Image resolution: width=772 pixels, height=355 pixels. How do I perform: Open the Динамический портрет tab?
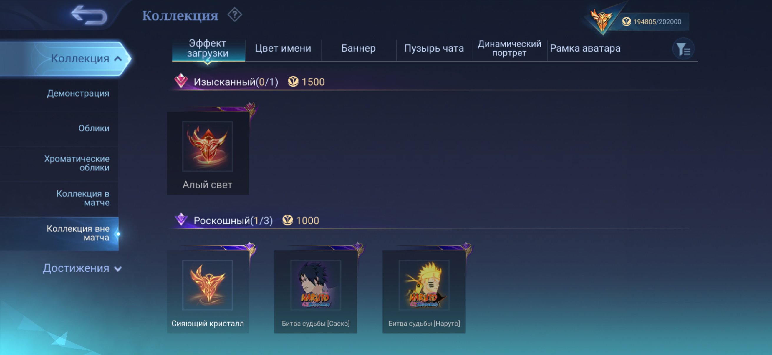point(509,48)
